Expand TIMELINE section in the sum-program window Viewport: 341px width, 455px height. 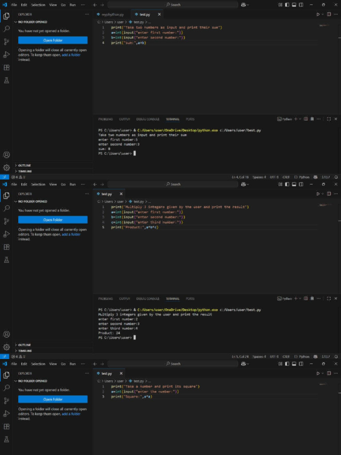click(25, 171)
